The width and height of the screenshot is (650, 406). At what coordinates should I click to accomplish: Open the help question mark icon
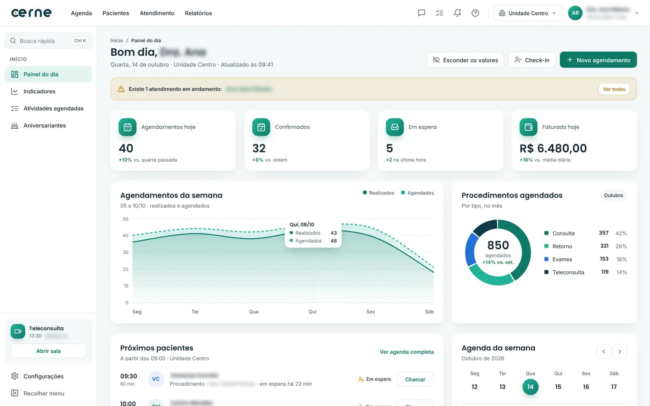point(475,13)
